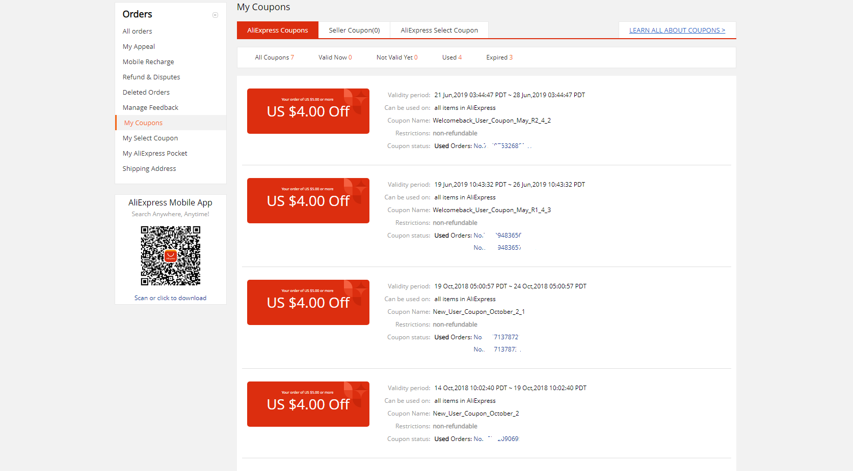Filter by Not Valid Yet 0
The height and width of the screenshot is (471, 853).
tap(397, 57)
